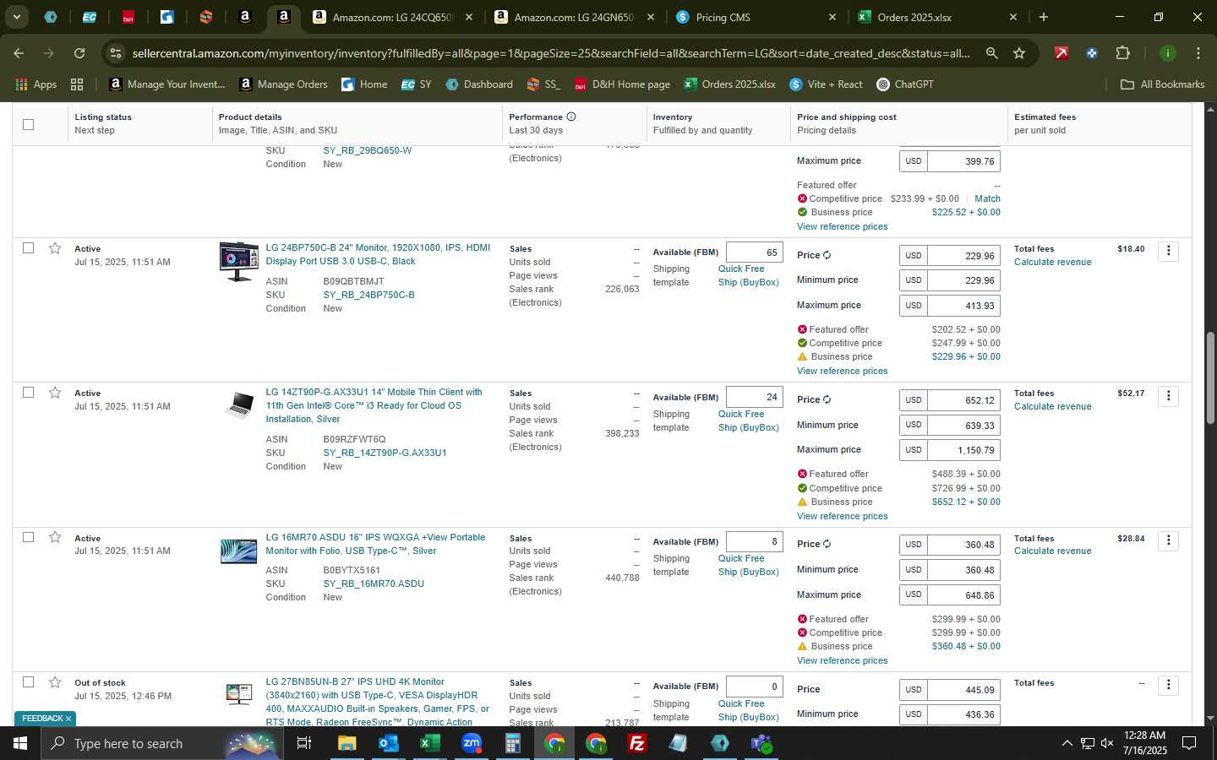Click Match next to competitive price
The image size is (1217, 760).
(x=987, y=198)
